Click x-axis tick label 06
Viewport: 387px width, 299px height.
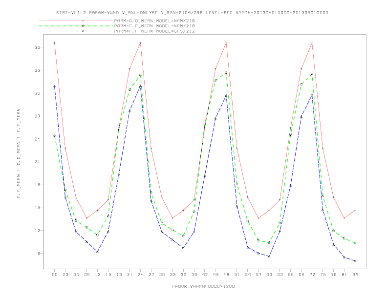pyautogui.click(x=76, y=275)
